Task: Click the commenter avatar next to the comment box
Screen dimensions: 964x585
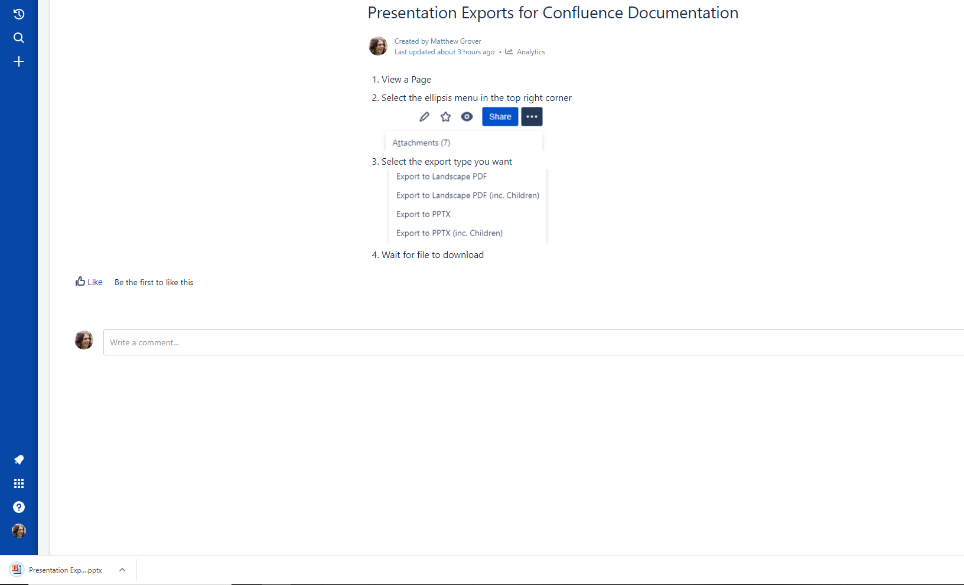Action: coord(84,340)
